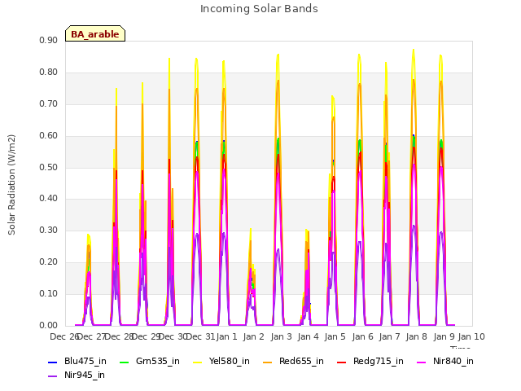Click the green Grn535_in legend color marker
521x391 pixels.
tap(124, 362)
